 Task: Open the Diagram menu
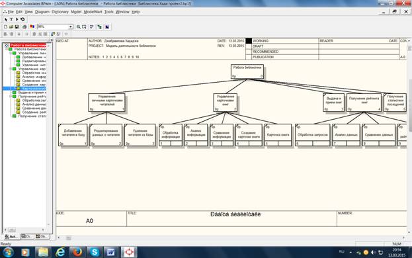click(x=42, y=12)
